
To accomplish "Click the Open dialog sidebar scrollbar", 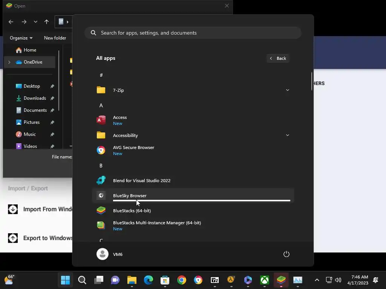I will click(x=59, y=81).
